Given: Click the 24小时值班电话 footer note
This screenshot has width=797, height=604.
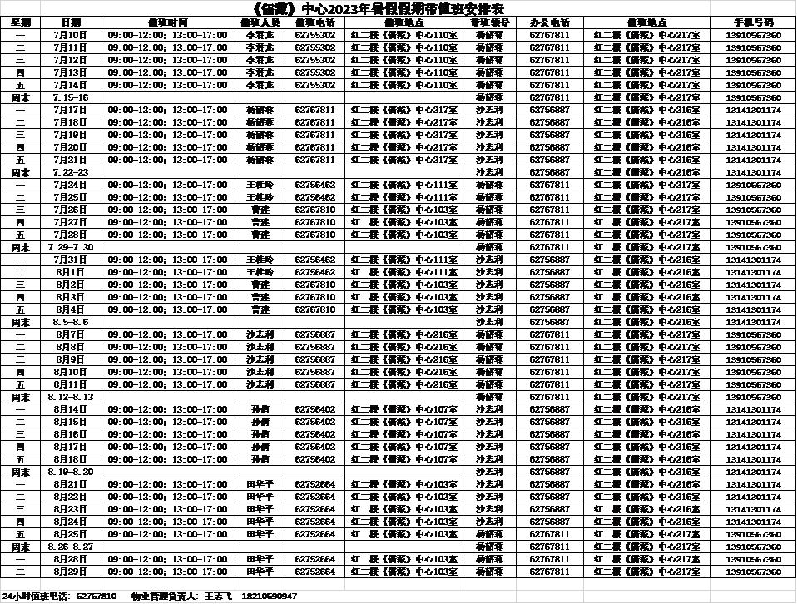Looking at the screenshot, I should pos(59,596).
